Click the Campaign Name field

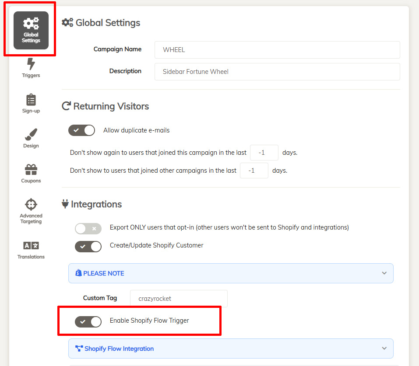(277, 50)
